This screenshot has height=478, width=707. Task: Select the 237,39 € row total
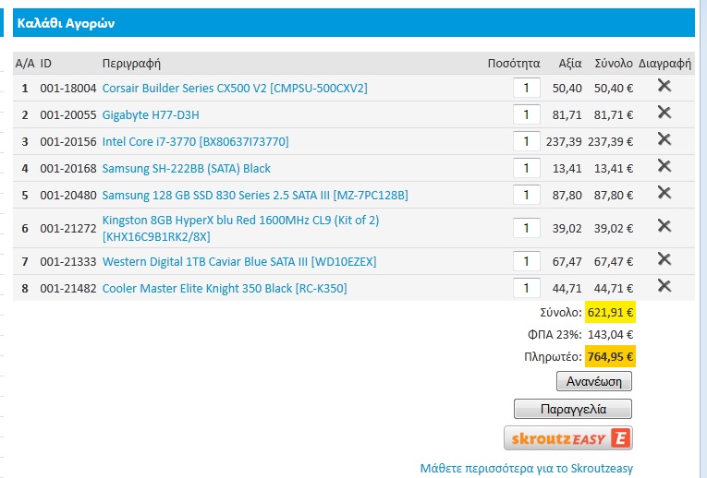point(610,142)
